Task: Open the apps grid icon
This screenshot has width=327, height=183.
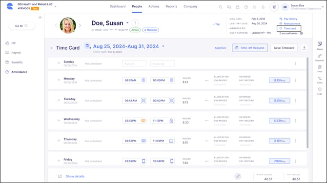Action: pyautogui.click(x=255, y=7)
